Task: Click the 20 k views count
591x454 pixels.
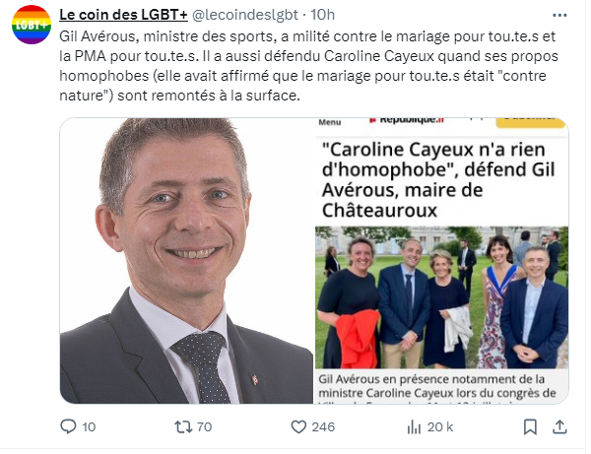Action: [440, 426]
